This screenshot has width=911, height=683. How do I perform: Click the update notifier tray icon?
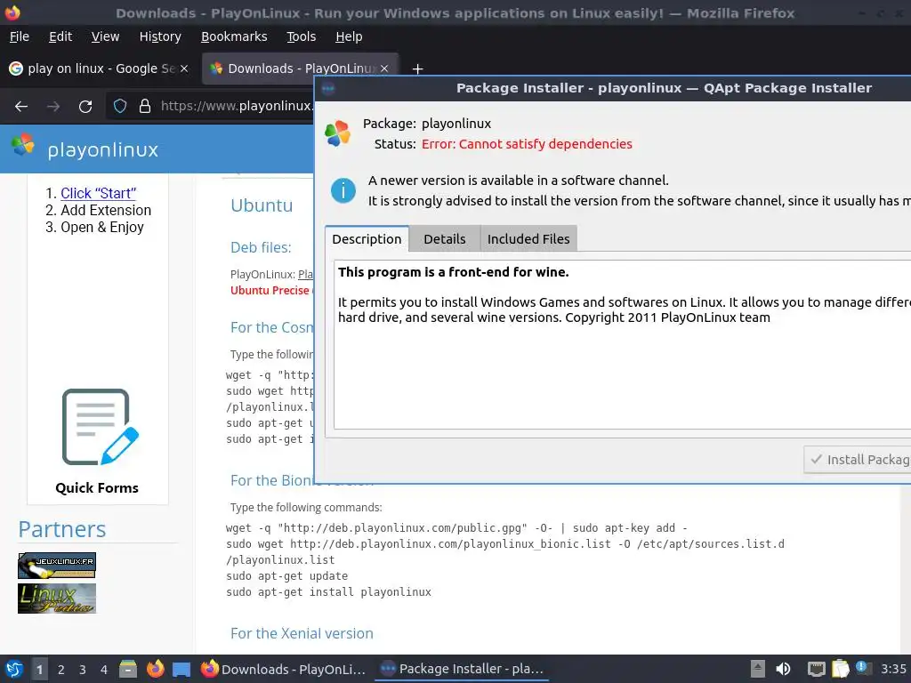863,668
